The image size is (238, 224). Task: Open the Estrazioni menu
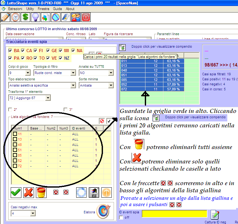click(x=15, y=9)
